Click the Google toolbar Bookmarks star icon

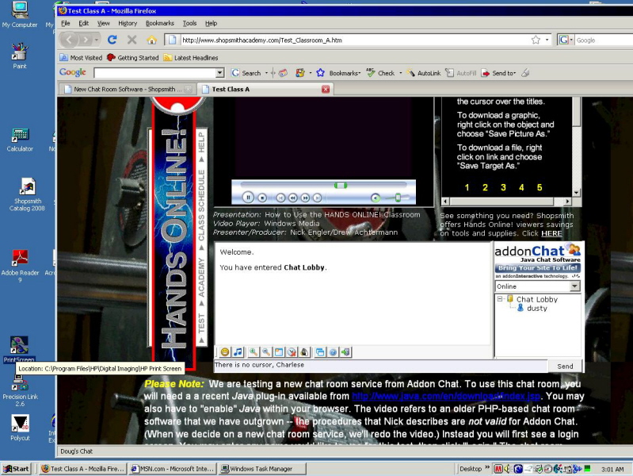pyautogui.click(x=321, y=73)
